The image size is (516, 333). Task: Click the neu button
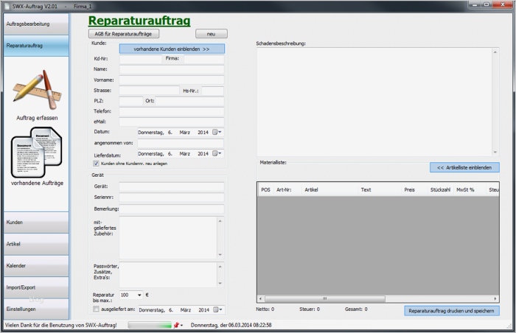point(212,34)
